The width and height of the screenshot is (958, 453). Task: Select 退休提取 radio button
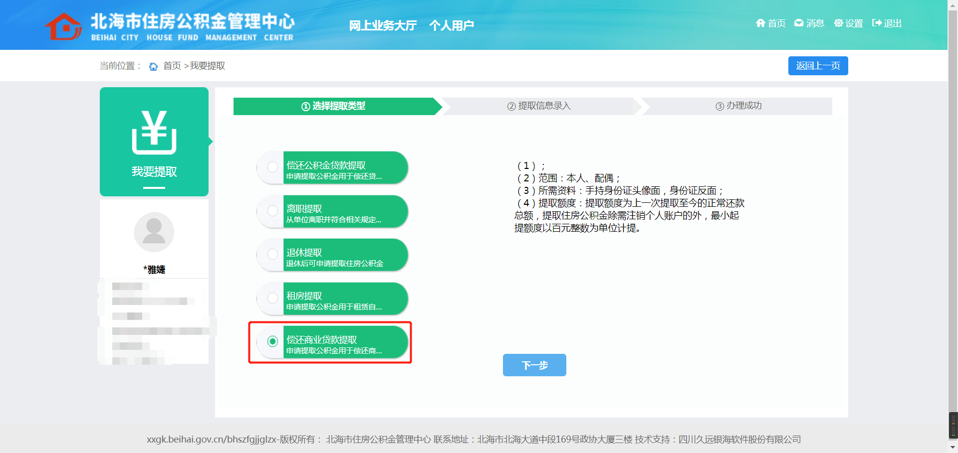pyautogui.click(x=272, y=254)
